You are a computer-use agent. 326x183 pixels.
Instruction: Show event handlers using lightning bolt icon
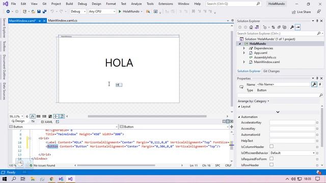point(320,84)
